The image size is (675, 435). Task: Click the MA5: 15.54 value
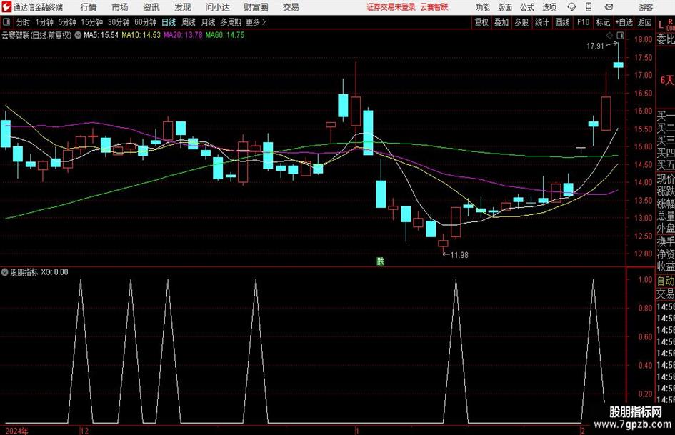[101, 35]
